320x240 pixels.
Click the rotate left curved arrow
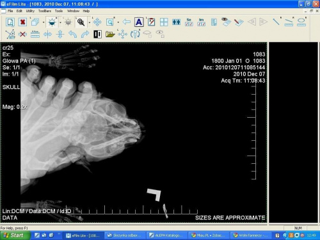(x=73, y=34)
